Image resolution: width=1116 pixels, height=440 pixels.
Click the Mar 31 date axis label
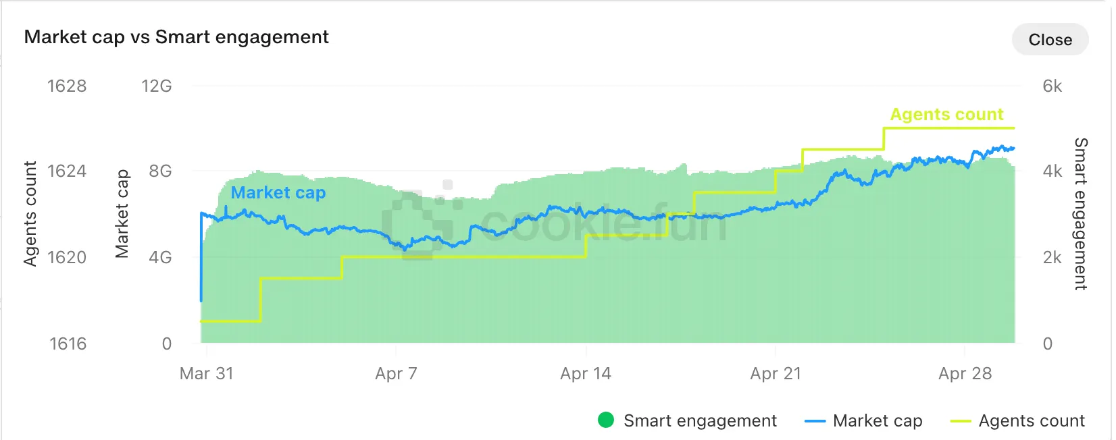[x=206, y=374]
